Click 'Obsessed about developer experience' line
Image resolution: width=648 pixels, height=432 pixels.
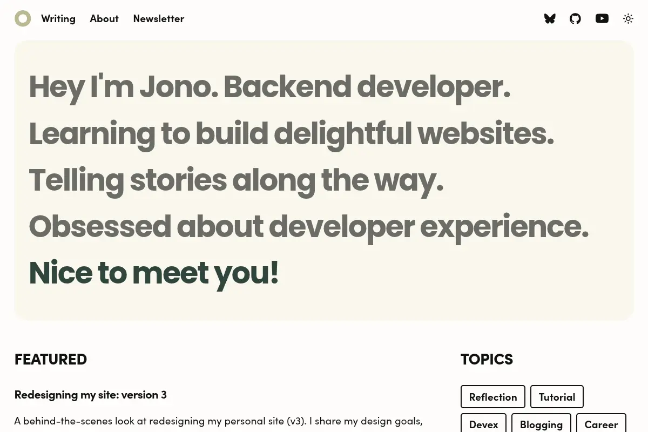click(308, 227)
